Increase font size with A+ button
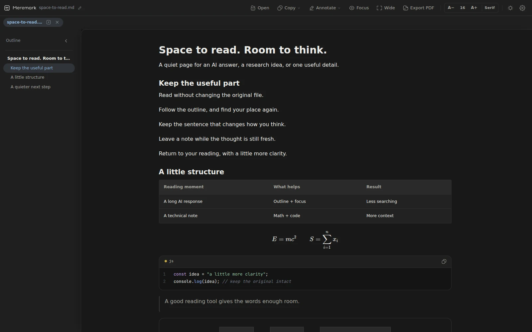Image resolution: width=532 pixels, height=332 pixels. (474, 8)
